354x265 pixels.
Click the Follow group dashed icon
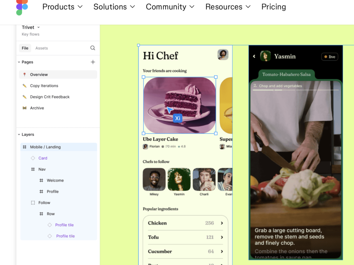(33, 203)
